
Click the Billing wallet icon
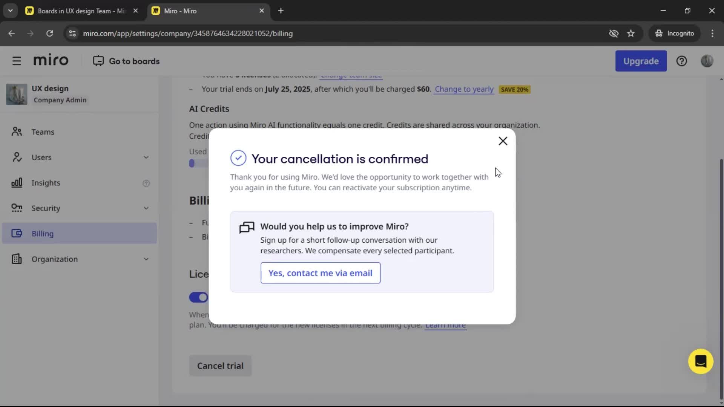[x=17, y=233]
